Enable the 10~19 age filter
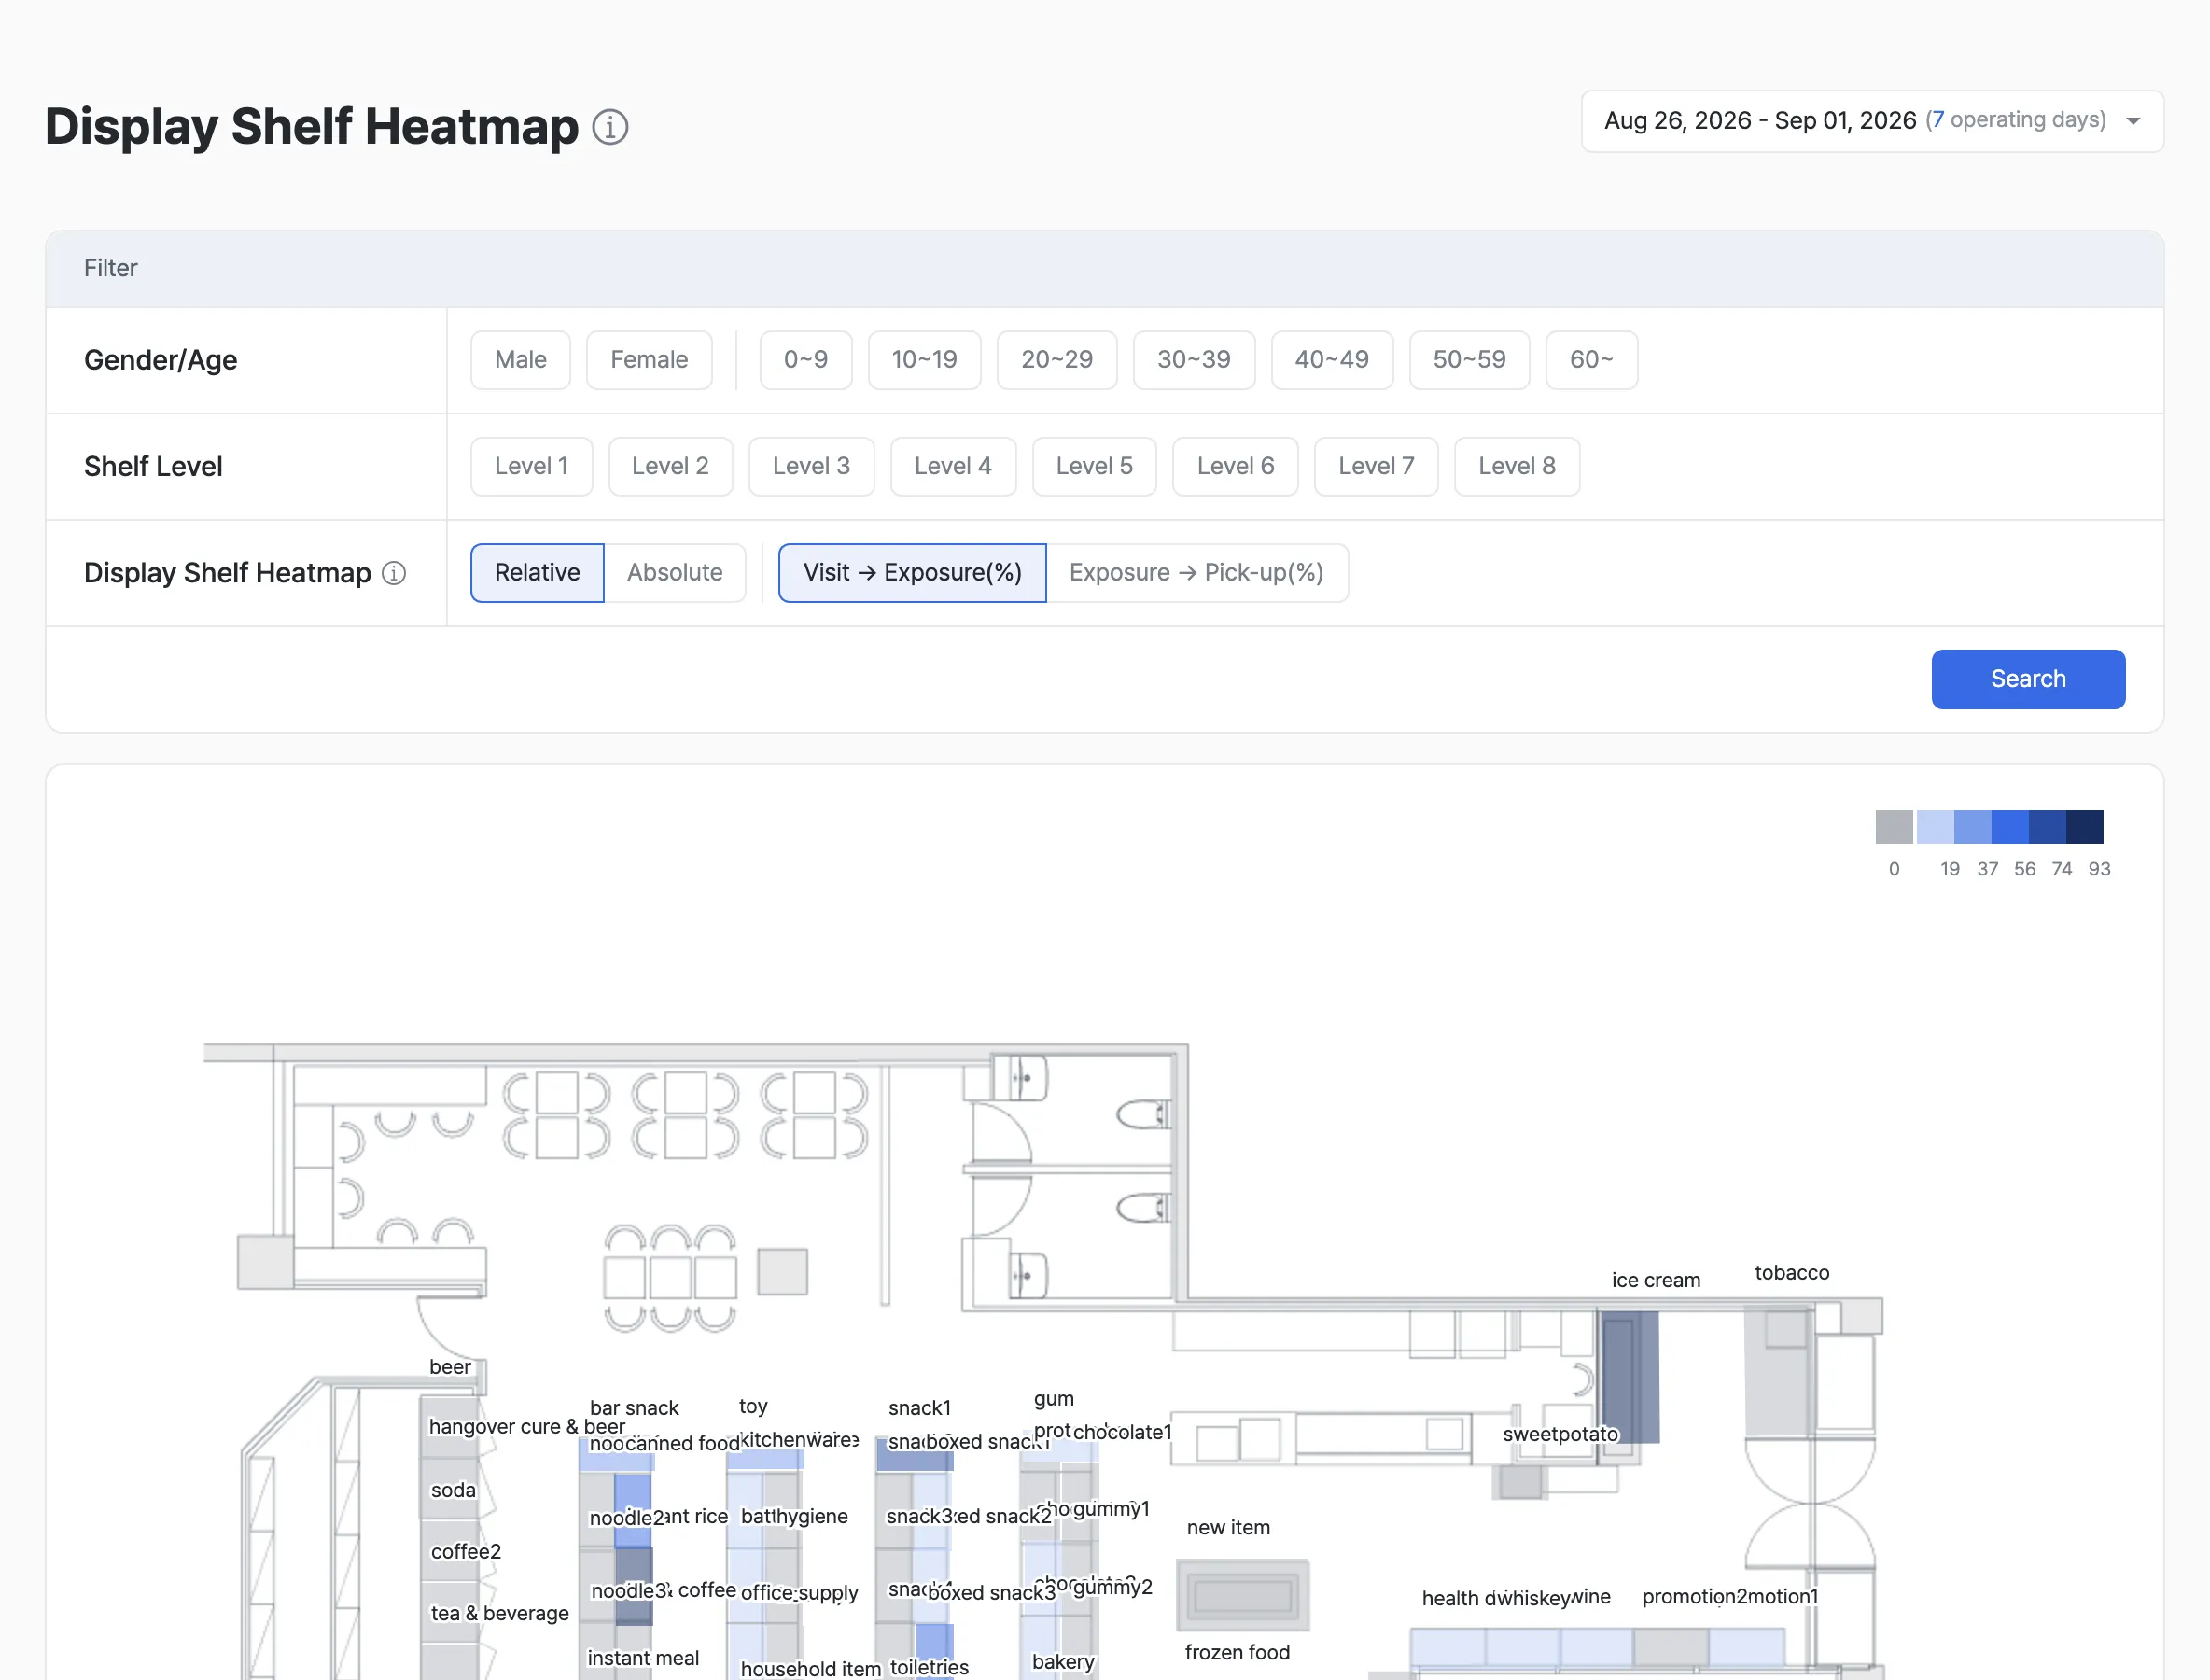This screenshot has height=1680, width=2210. point(924,360)
